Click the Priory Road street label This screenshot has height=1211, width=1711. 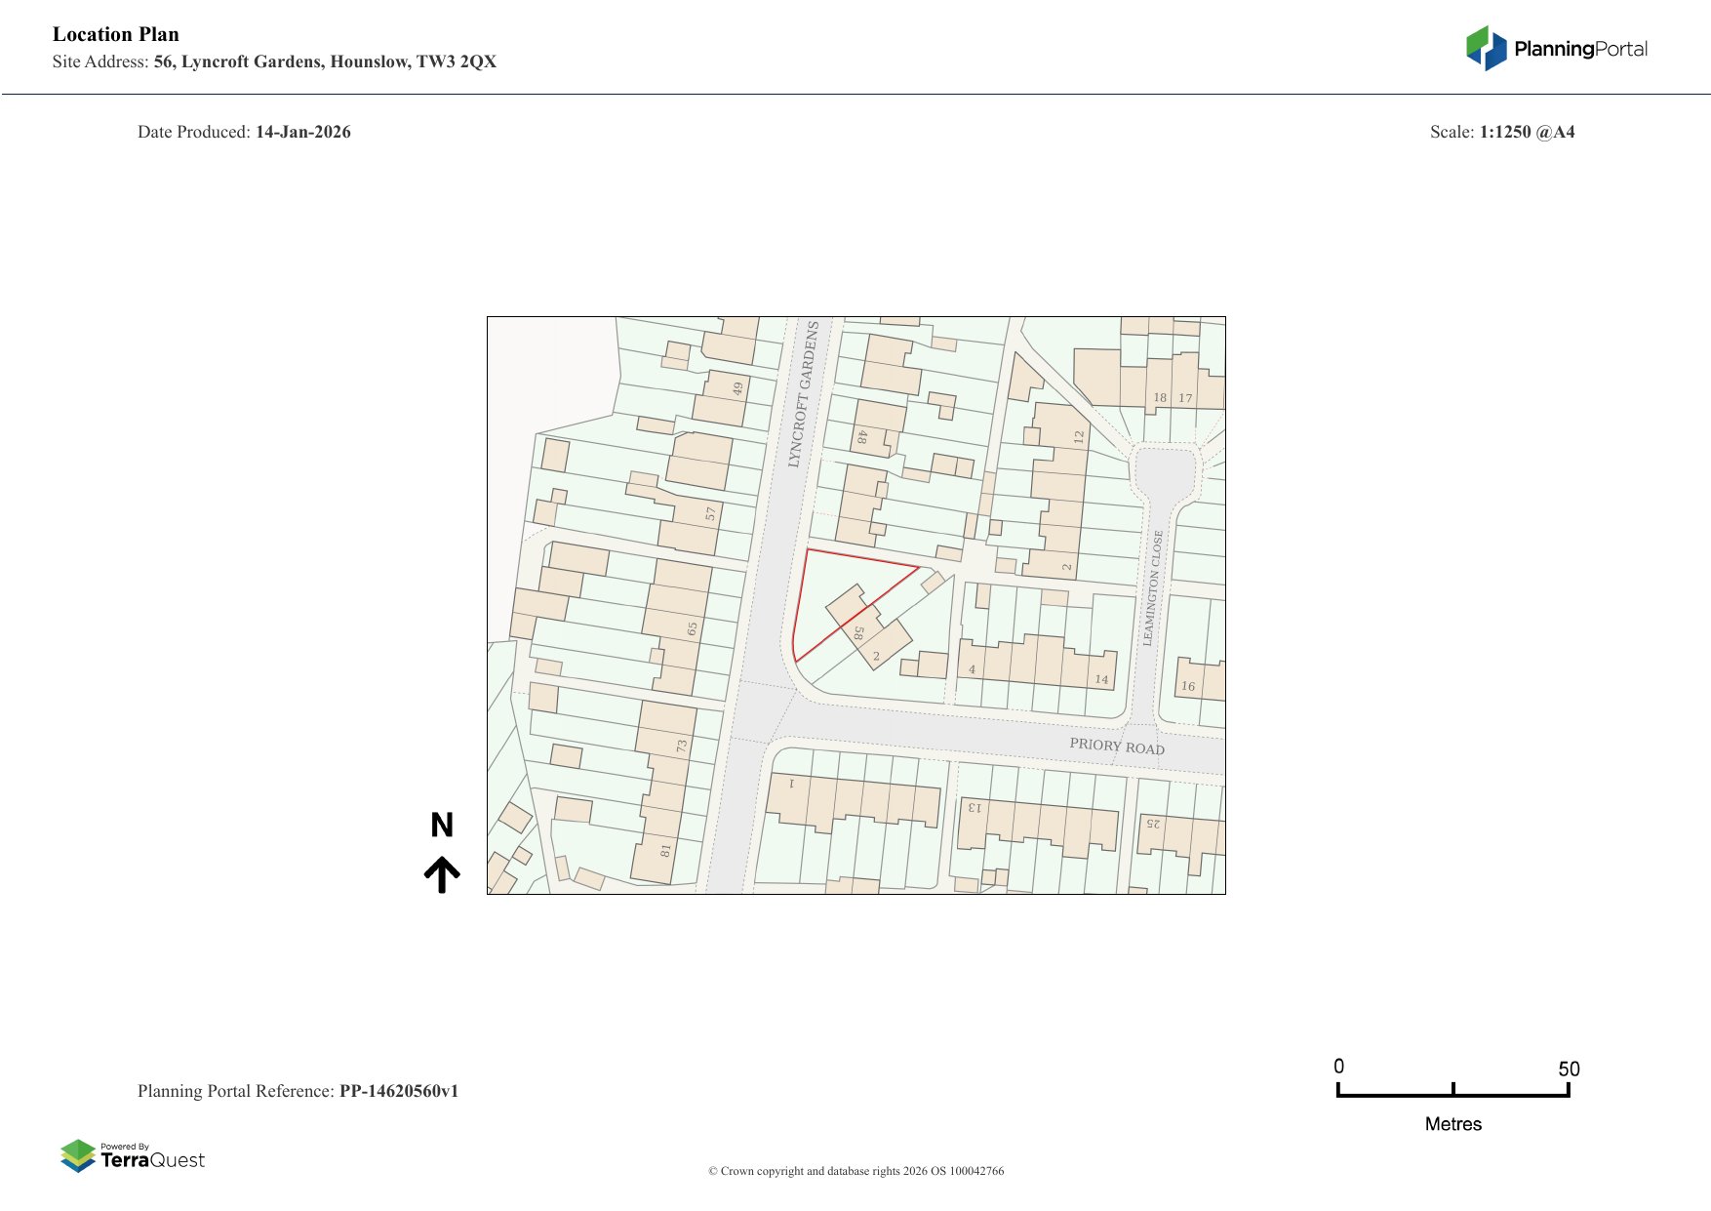pyautogui.click(x=1117, y=747)
